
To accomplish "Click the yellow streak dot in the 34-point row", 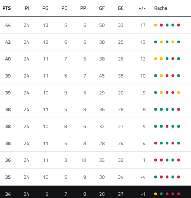I will click(155, 194).
